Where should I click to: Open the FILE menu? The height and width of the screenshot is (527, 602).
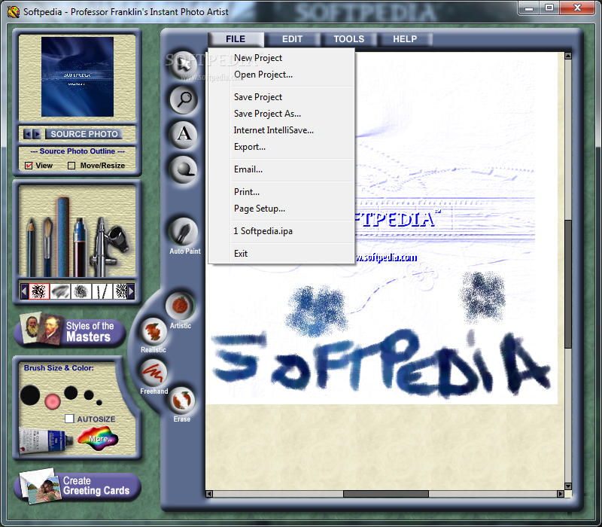coord(236,39)
